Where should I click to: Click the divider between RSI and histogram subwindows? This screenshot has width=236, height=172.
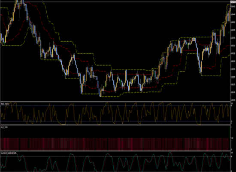115,125
